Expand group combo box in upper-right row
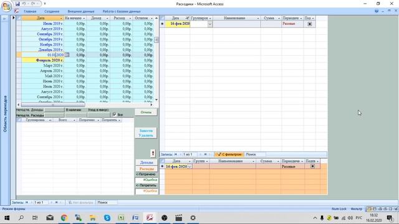The width and height of the screenshot is (399, 224). 210,24
